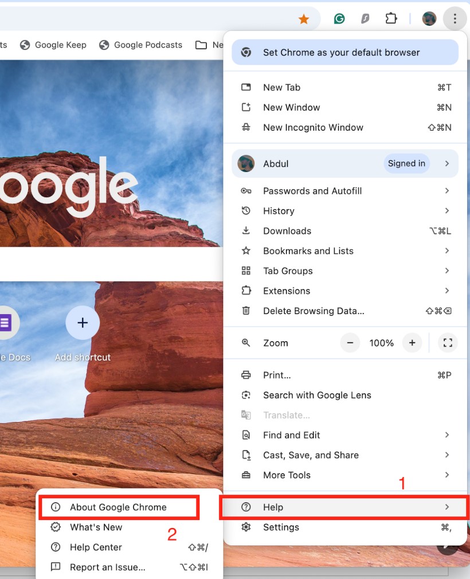Click the Add shortcut plus icon
The image size is (470, 579).
[x=83, y=323]
